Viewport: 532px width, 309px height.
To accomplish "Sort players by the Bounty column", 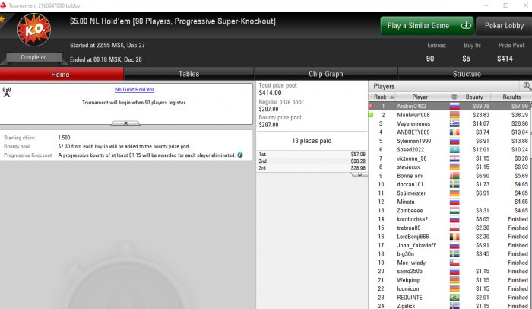I will pos(474,97).
